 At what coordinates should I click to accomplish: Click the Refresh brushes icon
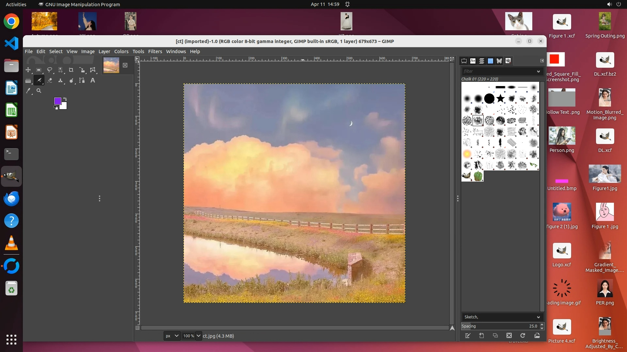point(523,335)
